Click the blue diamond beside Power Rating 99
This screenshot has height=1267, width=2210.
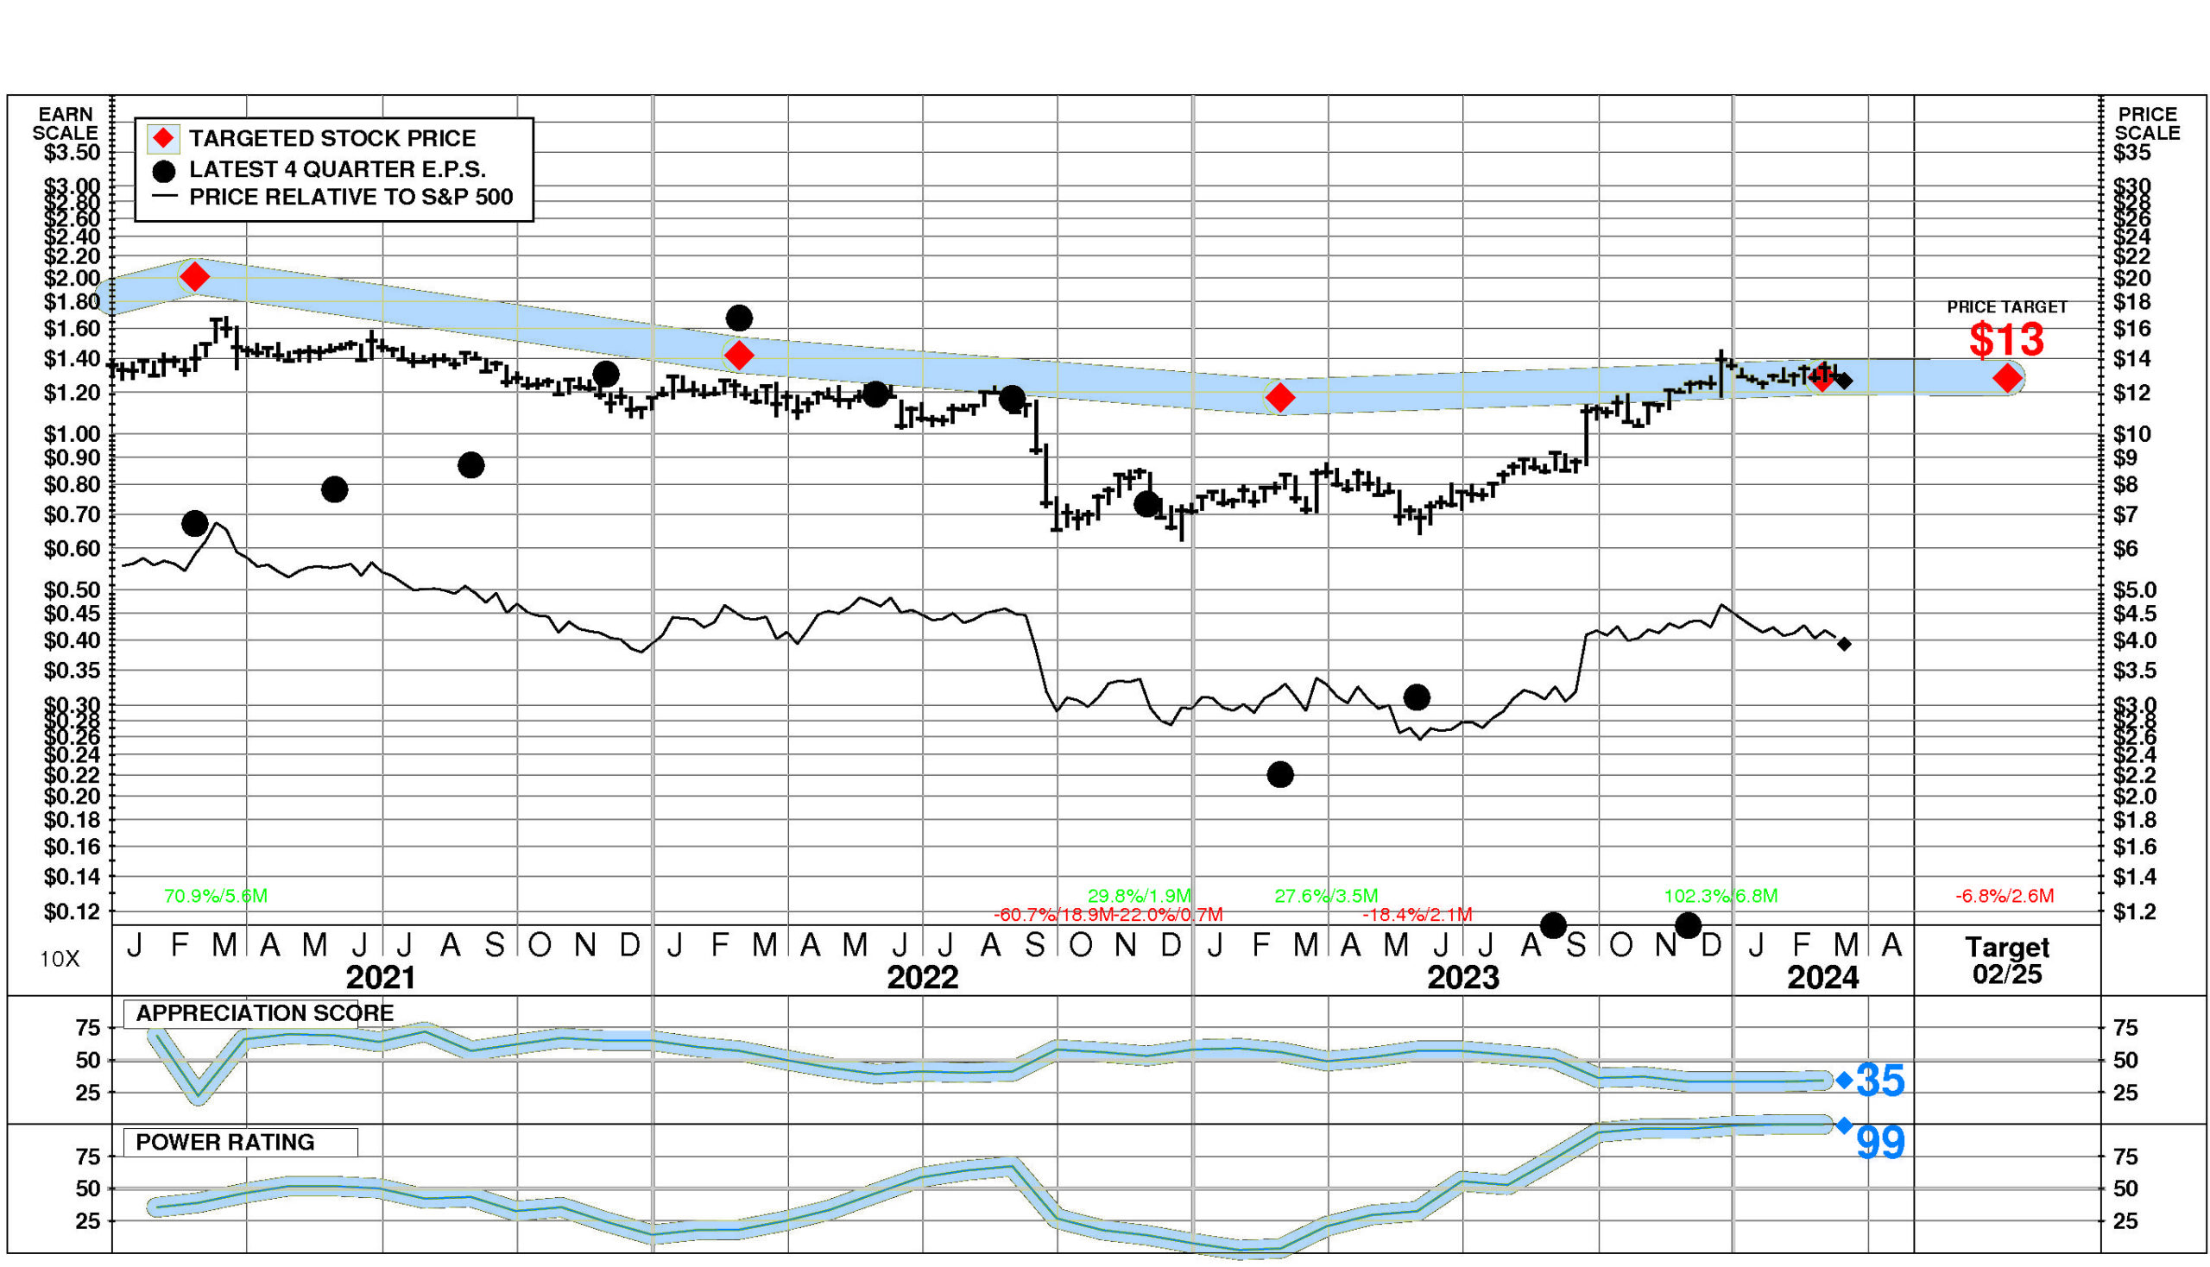1844,1125
